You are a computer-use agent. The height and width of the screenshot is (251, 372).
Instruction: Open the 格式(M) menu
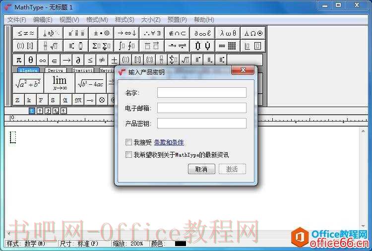pyautogui.click(x=97, y=19)
